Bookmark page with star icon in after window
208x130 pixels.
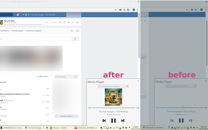click(x=115, y=10)
